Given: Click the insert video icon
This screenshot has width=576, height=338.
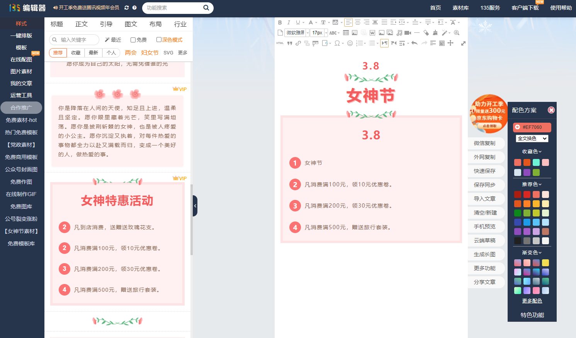Looking at the screenshot, I should point(408,33).
